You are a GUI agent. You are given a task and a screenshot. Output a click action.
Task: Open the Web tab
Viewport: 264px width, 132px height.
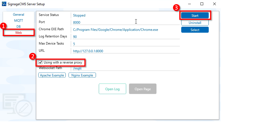(18, 32)
